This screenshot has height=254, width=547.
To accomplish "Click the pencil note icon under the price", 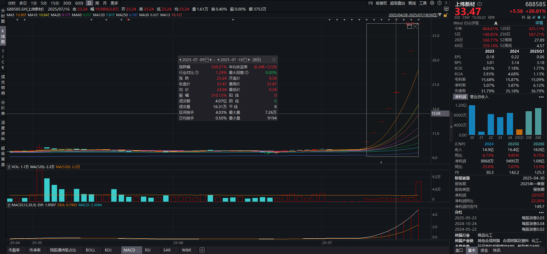I will [x=534, y=17].
